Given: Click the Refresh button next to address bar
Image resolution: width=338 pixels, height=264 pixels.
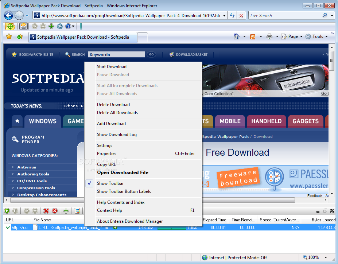Looking at the screenshot, I should 232,16.
